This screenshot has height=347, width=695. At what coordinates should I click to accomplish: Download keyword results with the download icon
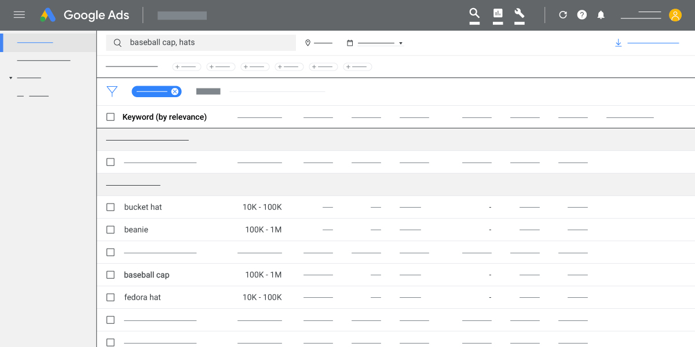(x=618, y=43)
